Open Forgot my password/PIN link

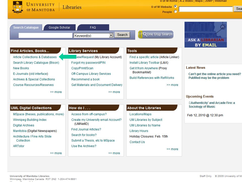88,63
